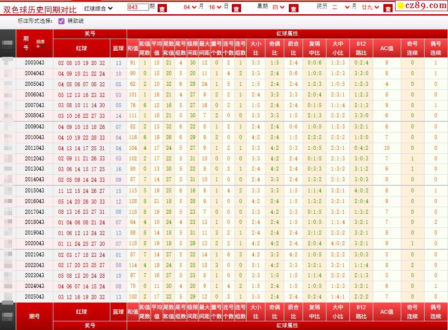This screenshot has height=330, width=448.
Task: Click the 查 button beside the 星期 selector
Action: point(293,8)
